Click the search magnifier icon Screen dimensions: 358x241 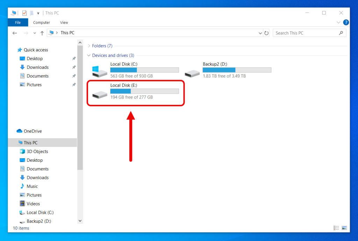click(341, 33)
